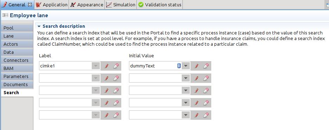Clear the dummyText initial value with eraser

(206, 66)
